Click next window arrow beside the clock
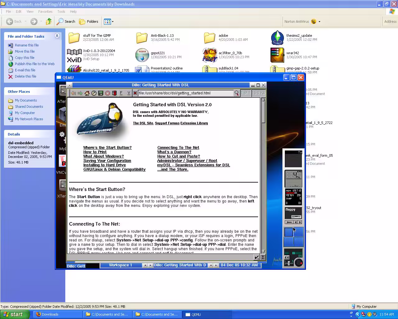398x319 pixels. [216, 265]
